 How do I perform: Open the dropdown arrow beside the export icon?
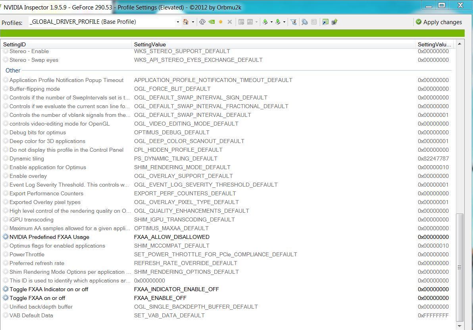(271, 22)
